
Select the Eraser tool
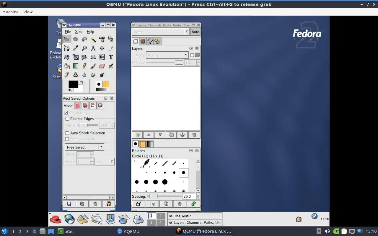(102, 66)
